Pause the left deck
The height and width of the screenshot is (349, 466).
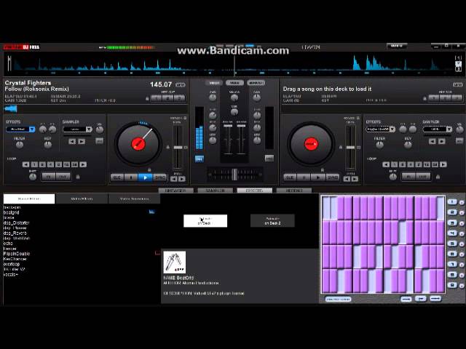[x=131, y=177]
